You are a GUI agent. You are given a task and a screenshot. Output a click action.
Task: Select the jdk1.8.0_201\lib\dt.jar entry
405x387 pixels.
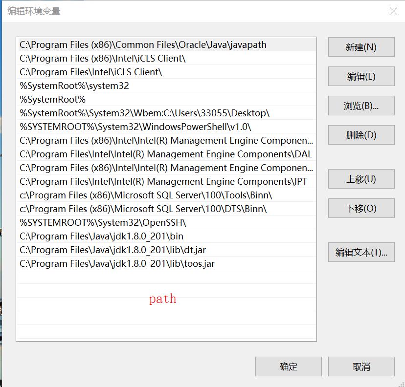(x=166, y=250)
